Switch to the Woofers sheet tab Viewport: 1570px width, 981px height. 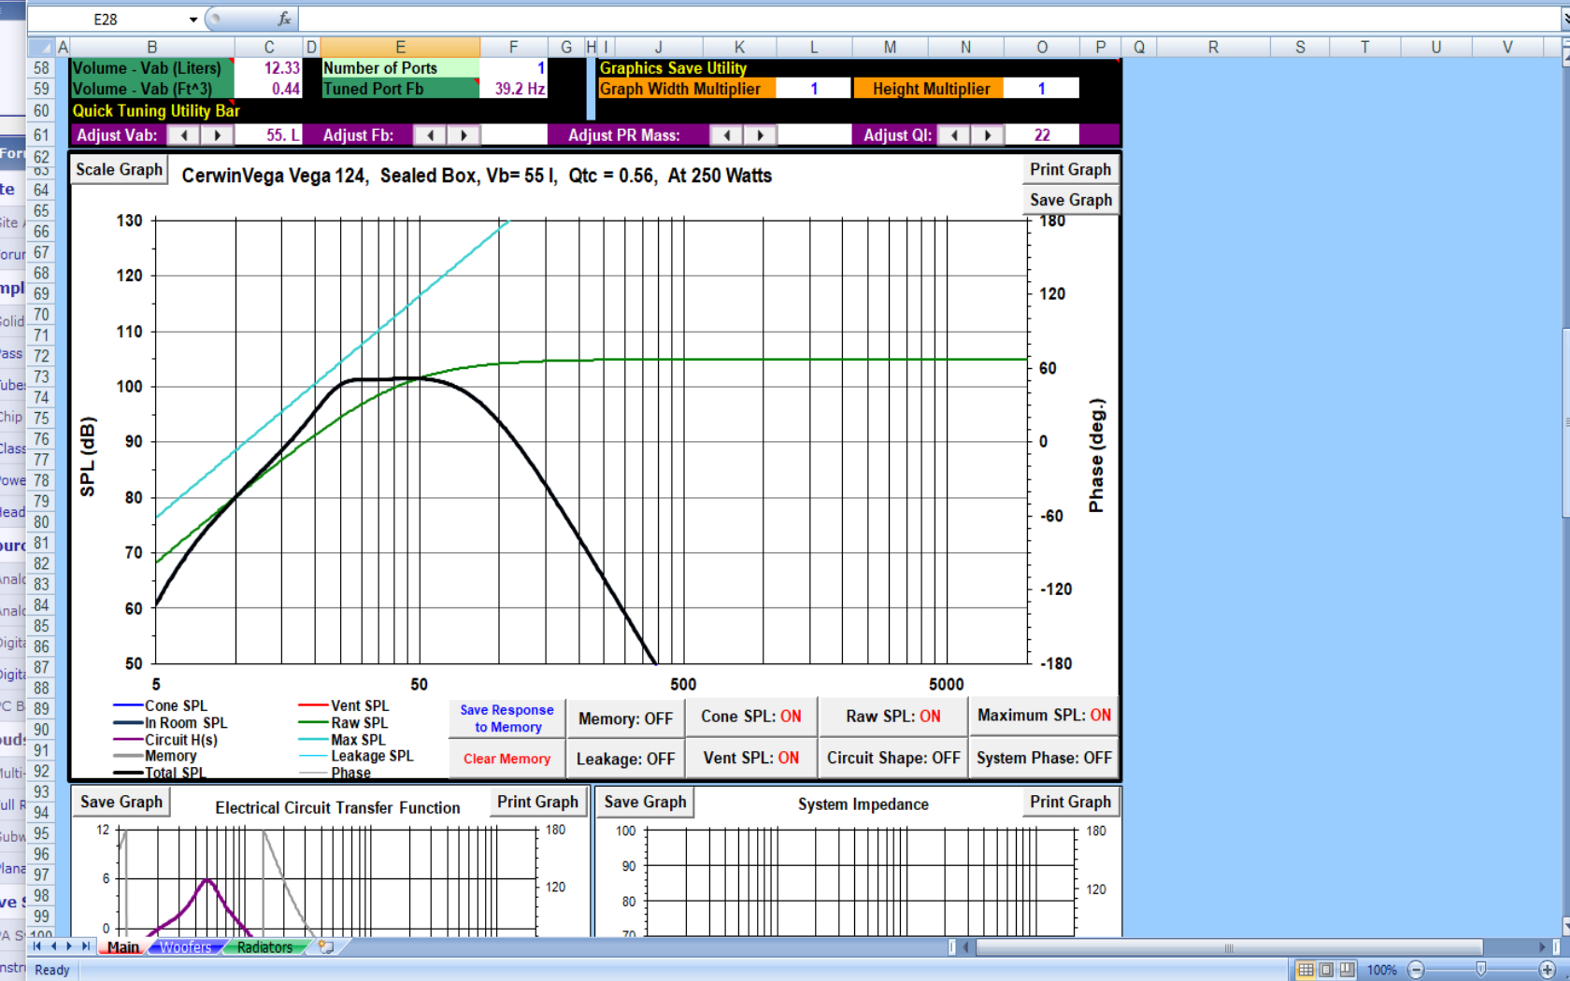click(x=186, y=947)
